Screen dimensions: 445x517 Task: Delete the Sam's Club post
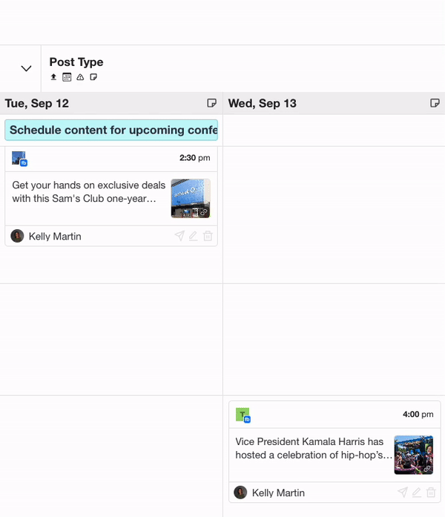coord(208,236)
